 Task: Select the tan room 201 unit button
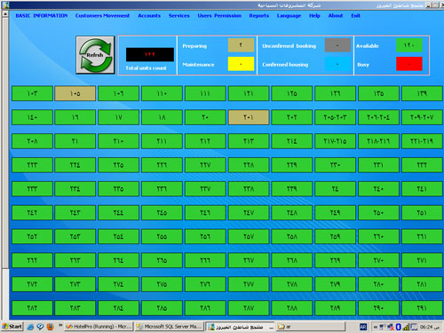click(249, 117)
